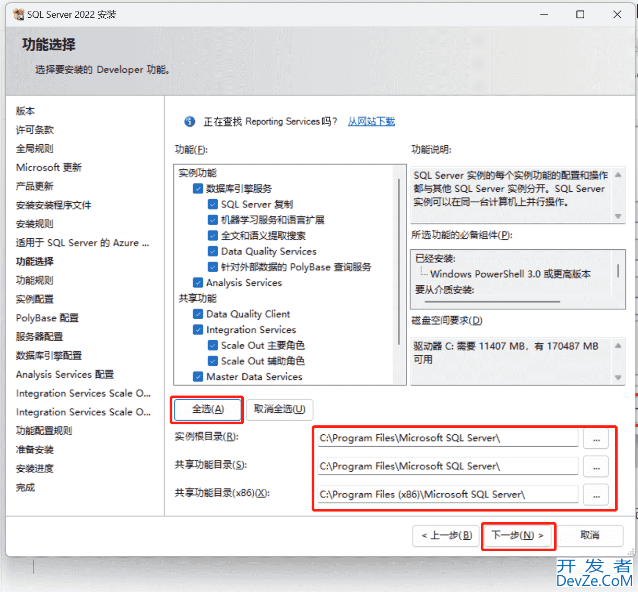638x592 pixels.
Task: Toggle the SQL Server 复制 checkbox
Action: point(212,204)
